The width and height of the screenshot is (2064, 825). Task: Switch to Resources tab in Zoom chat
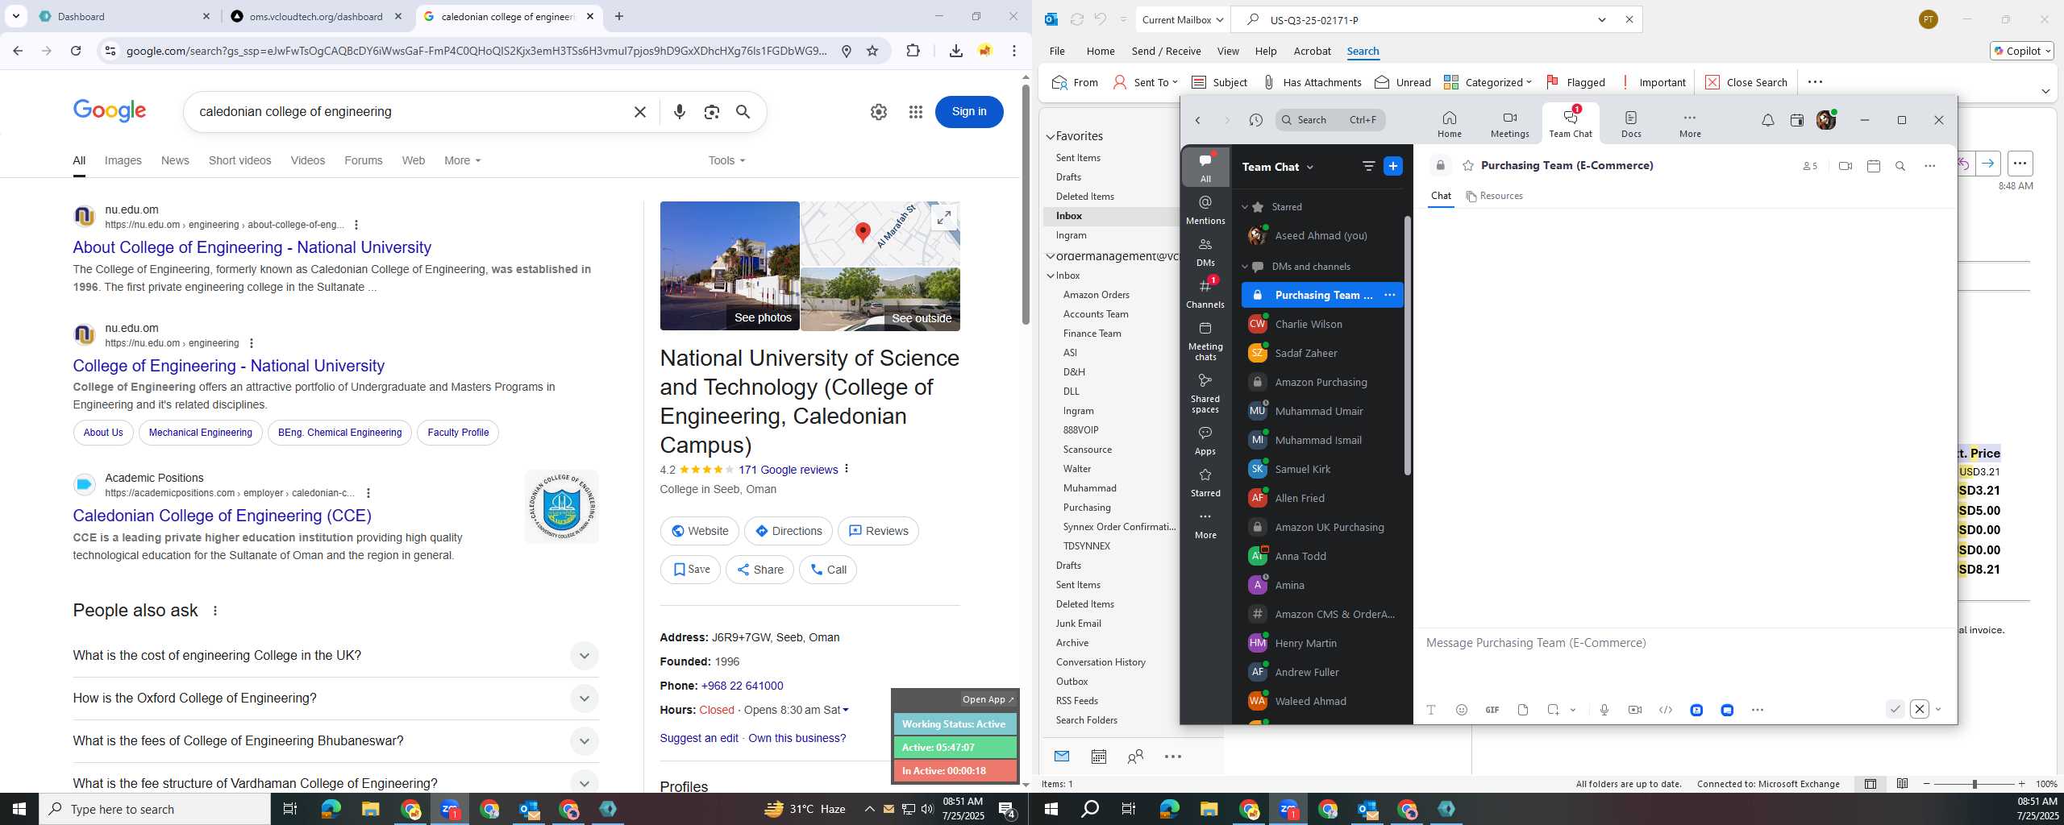[x=1494, y=196]
